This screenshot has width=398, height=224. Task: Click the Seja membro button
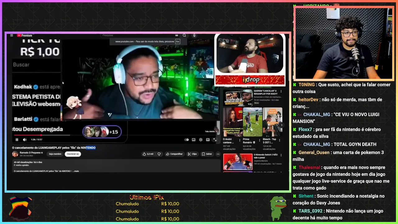55,154
